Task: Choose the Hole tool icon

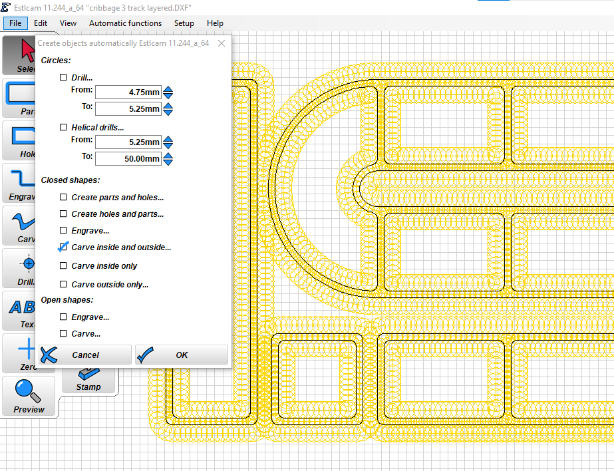Action: coord(19,140)
